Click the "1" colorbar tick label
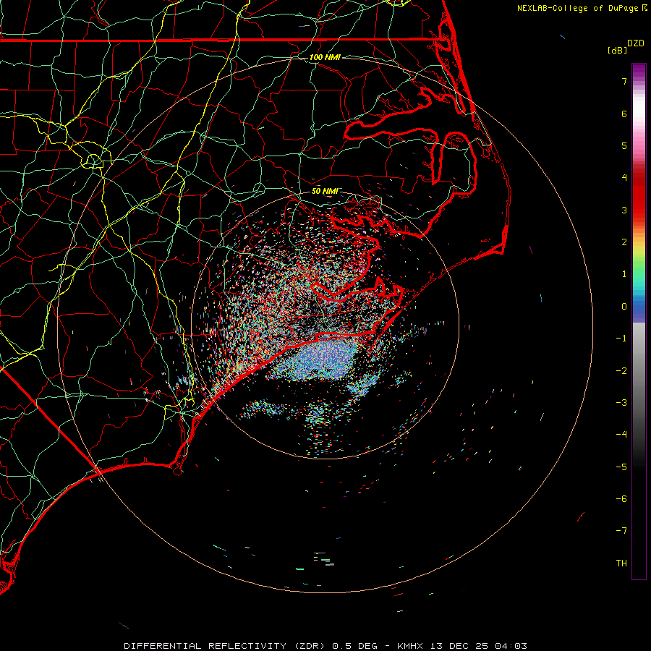 pyautogui.click(x=624, y=274)
